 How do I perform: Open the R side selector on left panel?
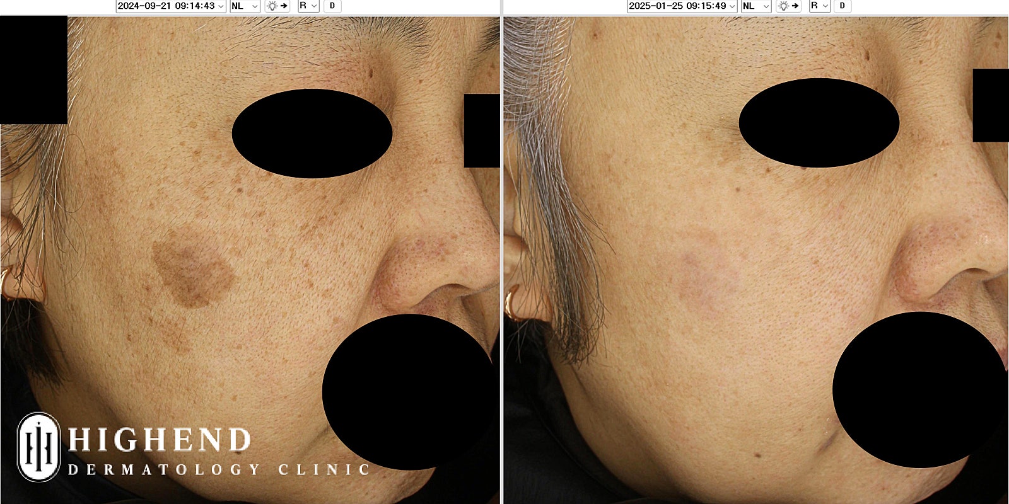(x=308, y=6)
